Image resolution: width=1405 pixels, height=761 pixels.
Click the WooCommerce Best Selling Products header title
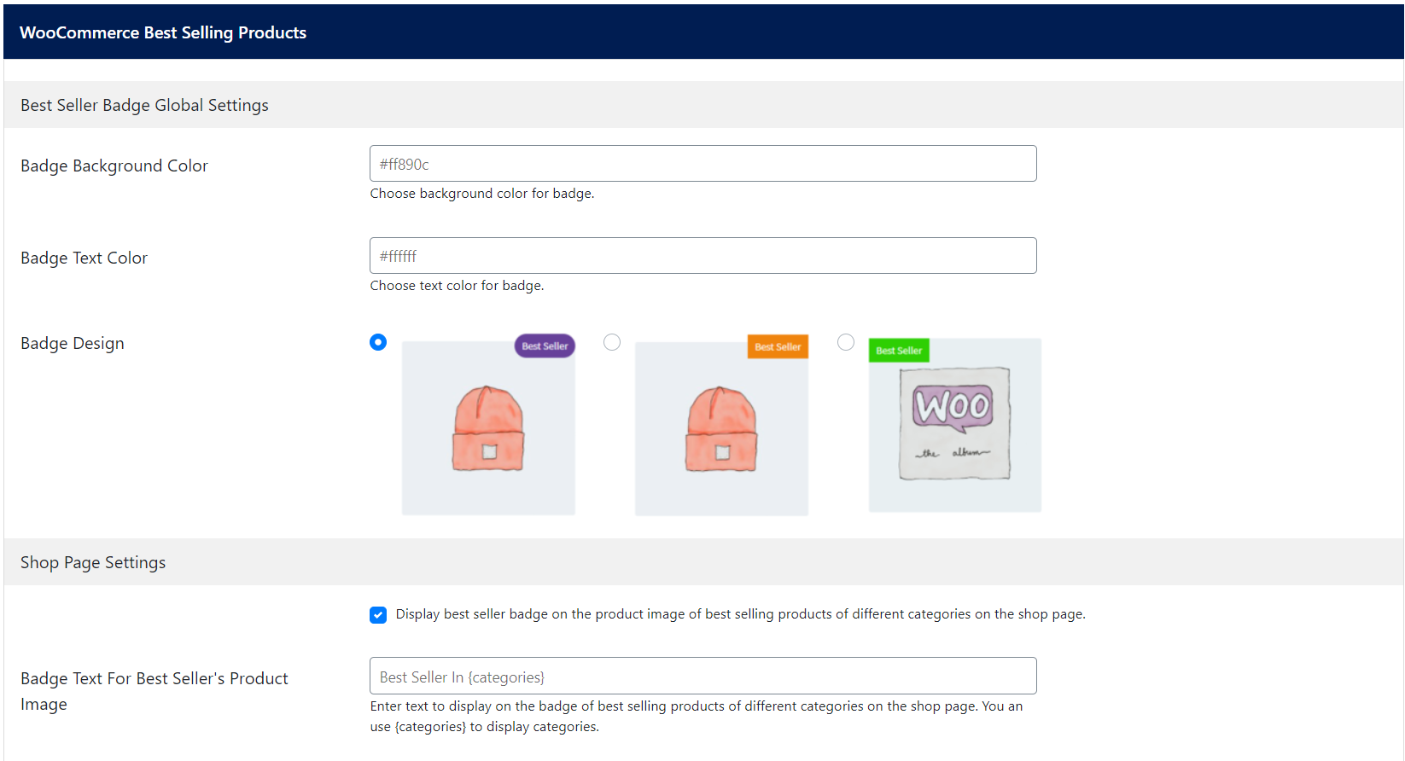tap(163, 32)
